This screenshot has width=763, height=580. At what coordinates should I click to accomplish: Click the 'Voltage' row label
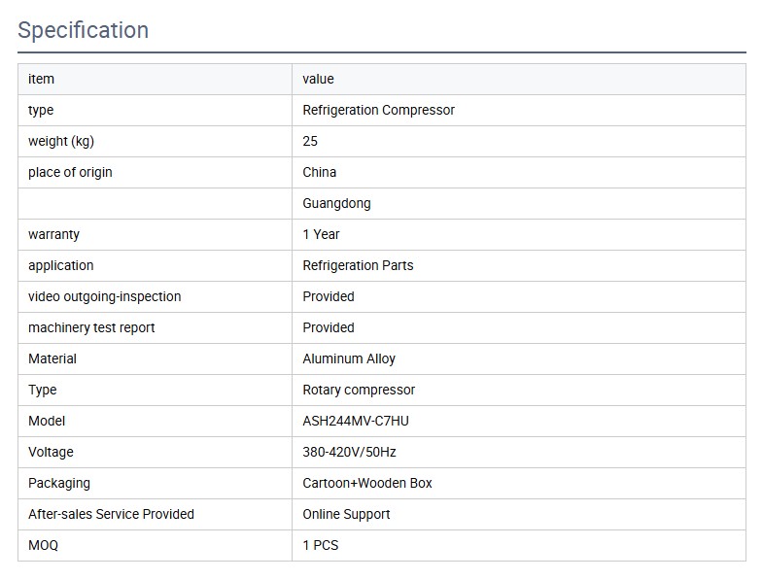52,452
